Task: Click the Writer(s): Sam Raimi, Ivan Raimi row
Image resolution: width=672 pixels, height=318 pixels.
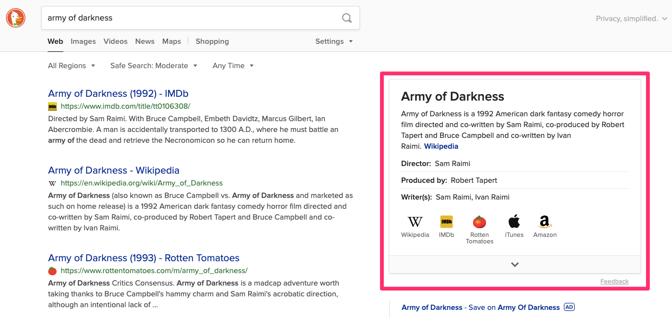Action: click(x=515, y=197)
